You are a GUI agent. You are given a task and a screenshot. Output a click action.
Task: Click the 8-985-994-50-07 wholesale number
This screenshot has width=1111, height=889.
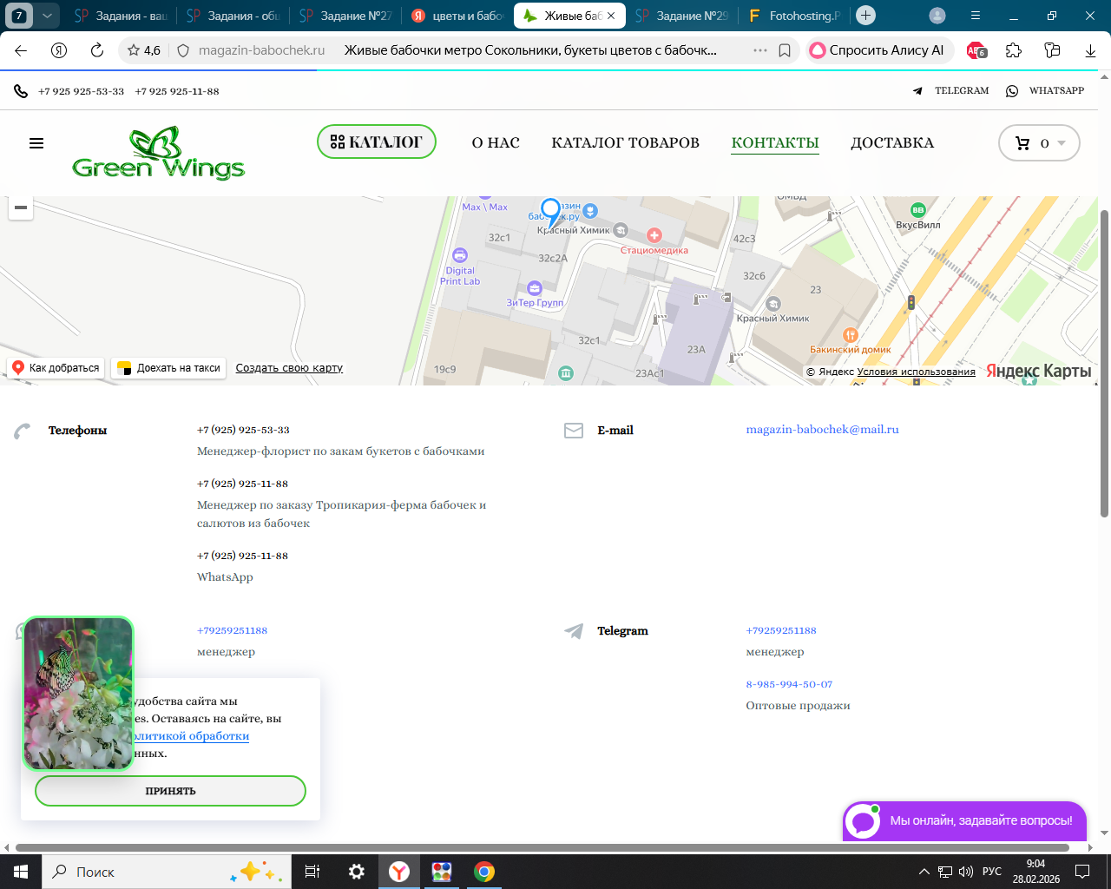click(x=789, y=684)
